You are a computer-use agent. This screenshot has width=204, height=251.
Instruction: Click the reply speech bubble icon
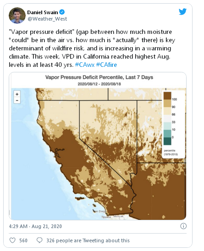39,240
